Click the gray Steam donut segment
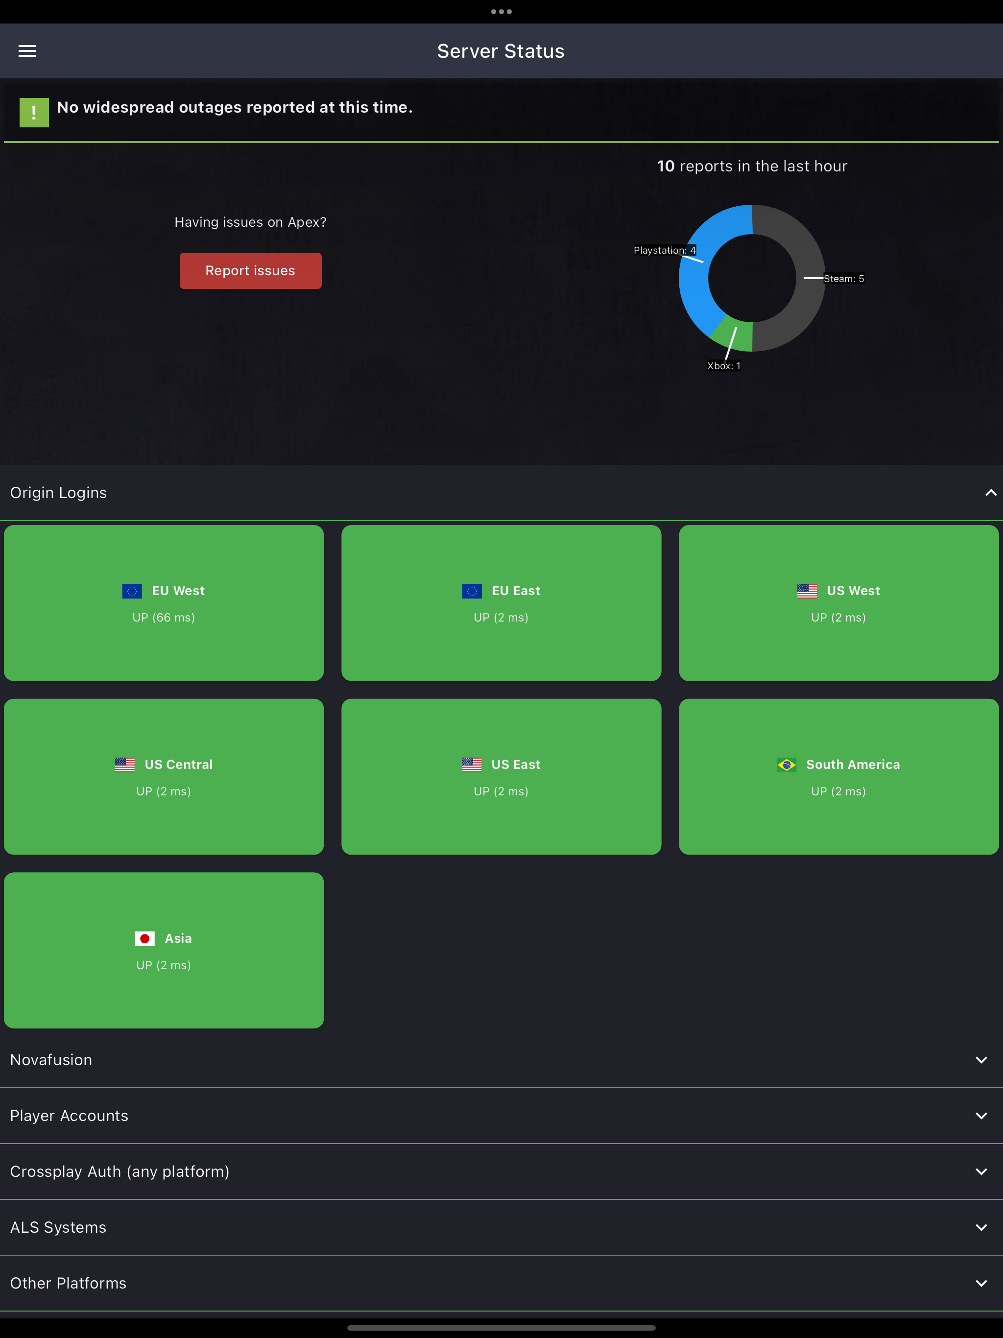The image size is (1003, 1338). click(x=811, y=278)
